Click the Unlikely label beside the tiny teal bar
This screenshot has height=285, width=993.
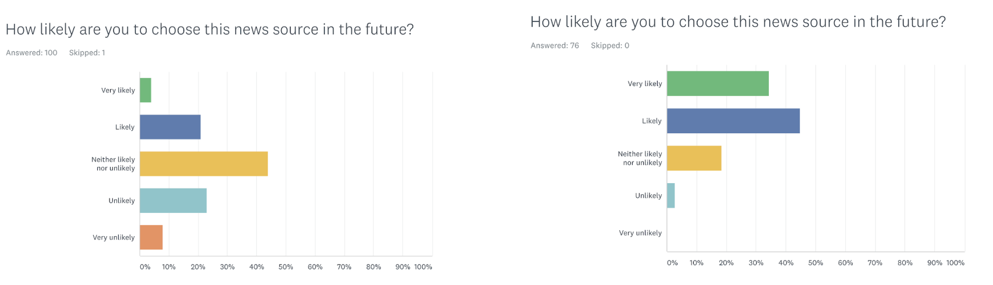pyautogui.click(x=648, y=195)
